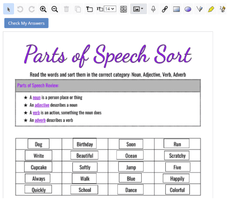Click the instruction line Read the words
Image resolution: width=230 pixels, height=203 pixels.
click(x=108, y=75)
